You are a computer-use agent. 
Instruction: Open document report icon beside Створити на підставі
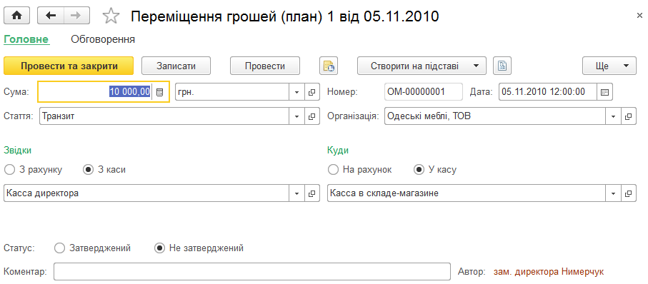[x=502, y=66]
